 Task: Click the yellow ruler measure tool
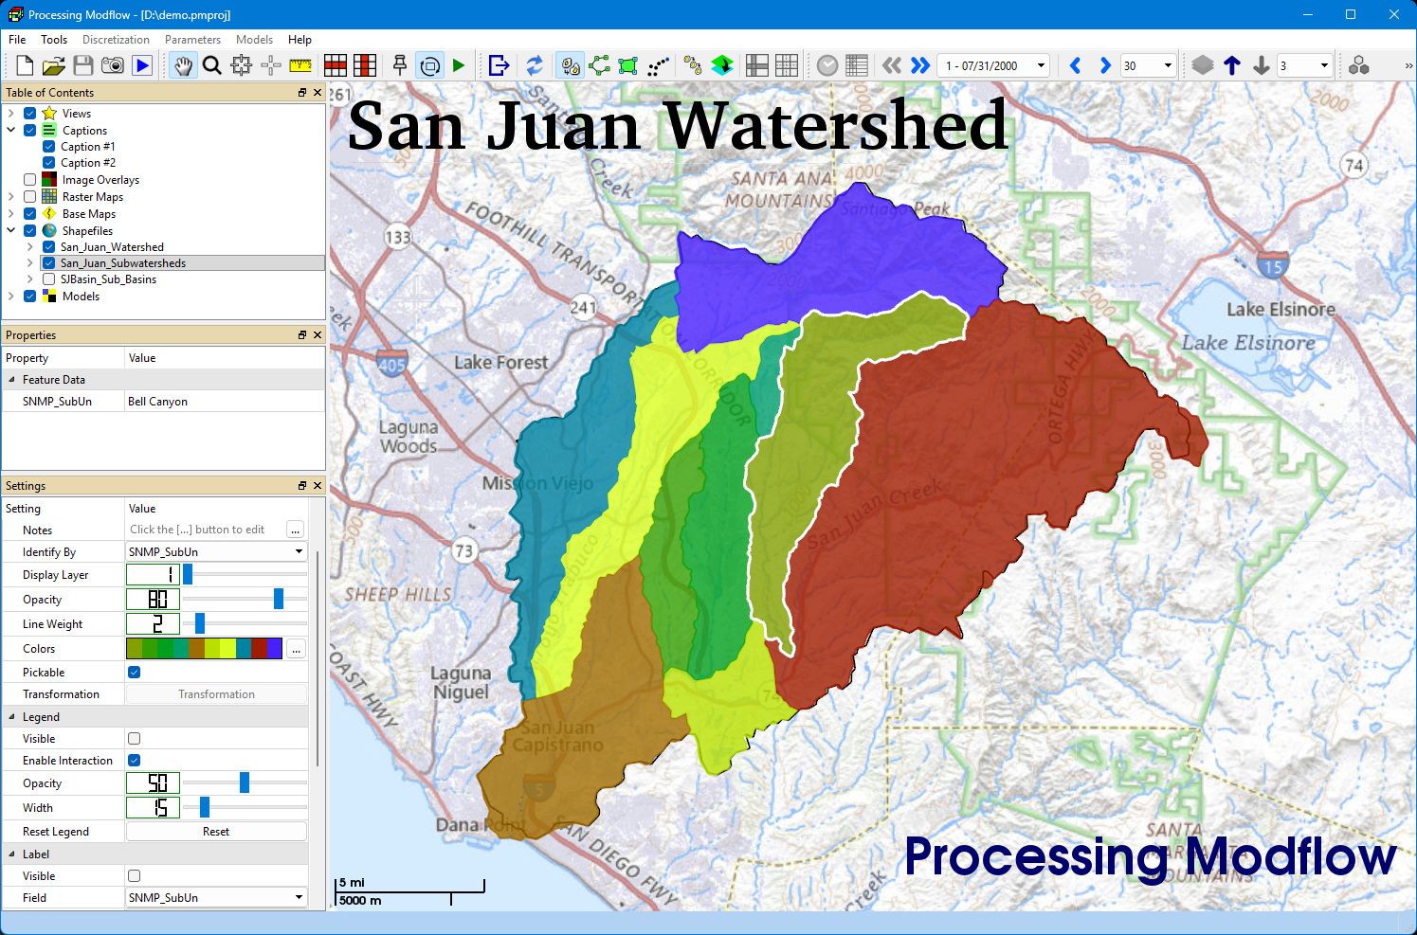(x=300, y=65)
